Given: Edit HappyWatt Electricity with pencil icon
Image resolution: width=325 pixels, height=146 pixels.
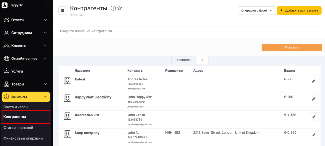Looking at the screenshot, I should (314, 99).
